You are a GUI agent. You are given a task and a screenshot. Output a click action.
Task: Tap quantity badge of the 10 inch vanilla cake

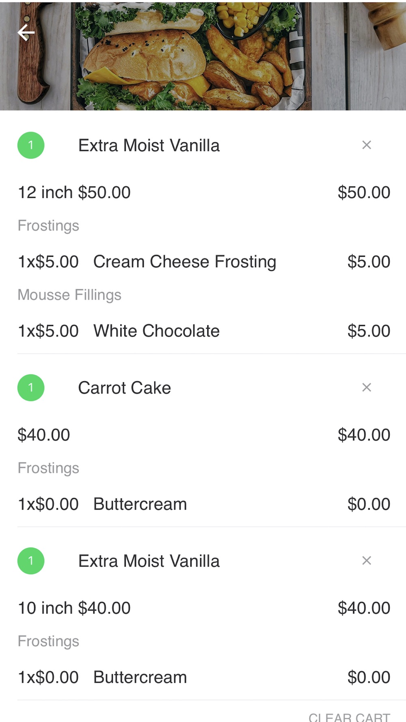click(x=31, y=561)
